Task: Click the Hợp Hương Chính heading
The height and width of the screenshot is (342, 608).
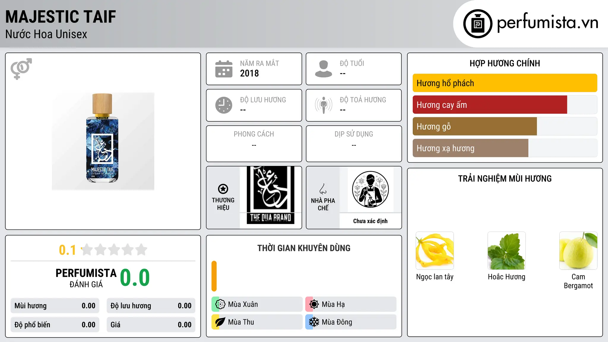Action: [505, 63]
